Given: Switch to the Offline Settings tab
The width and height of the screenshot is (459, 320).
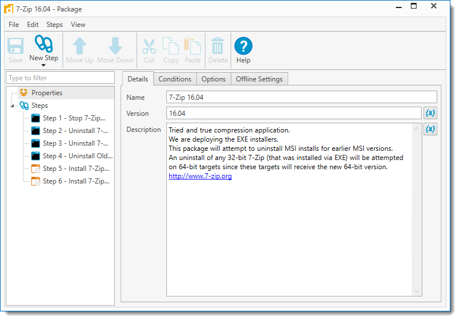Looking at the screenshot, I should [259, 79].
